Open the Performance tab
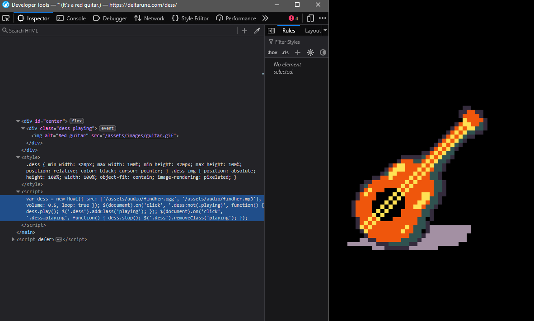This screenshot has height=321, width=534. point(236,19)
